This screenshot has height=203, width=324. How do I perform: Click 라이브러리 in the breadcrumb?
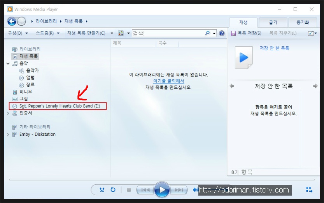(46, 21)
